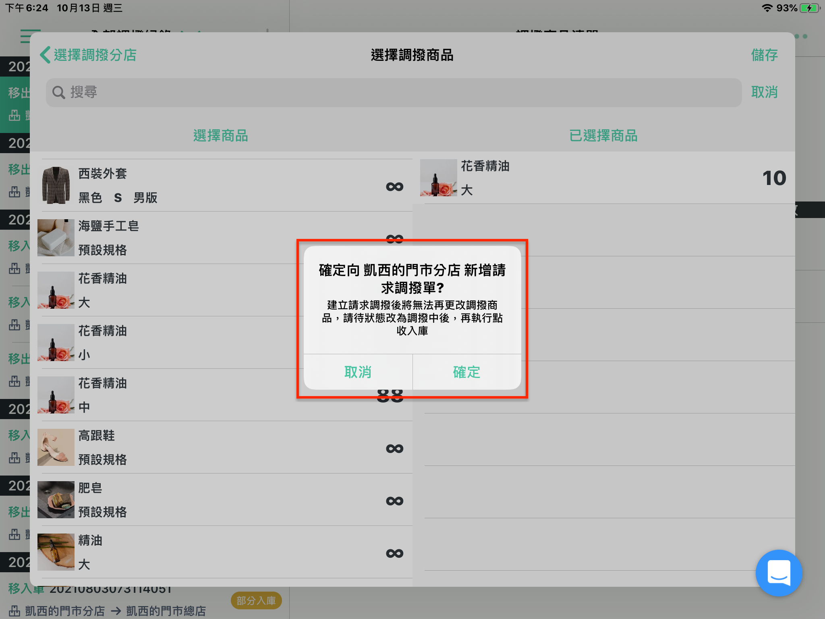This screenshot has height=619, width=825.
Task: Confirm the transfer request with 確定
Action: (467, 372)
